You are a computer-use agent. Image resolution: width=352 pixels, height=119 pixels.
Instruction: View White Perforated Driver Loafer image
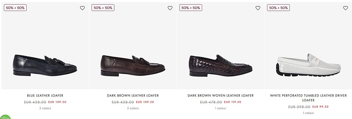tap(308, 65)
